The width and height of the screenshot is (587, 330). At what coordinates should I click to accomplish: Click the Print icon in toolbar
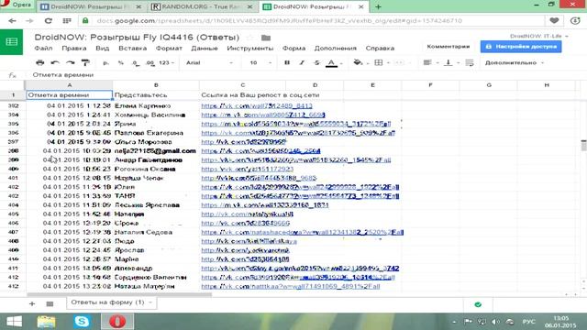point(39,62)
